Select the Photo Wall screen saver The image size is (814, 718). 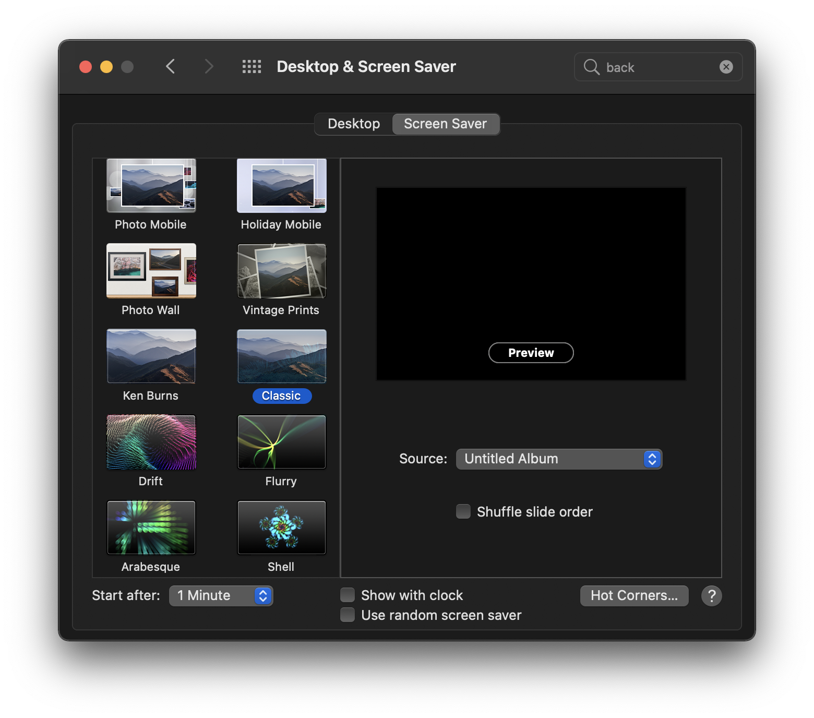(x=151, y=271)
